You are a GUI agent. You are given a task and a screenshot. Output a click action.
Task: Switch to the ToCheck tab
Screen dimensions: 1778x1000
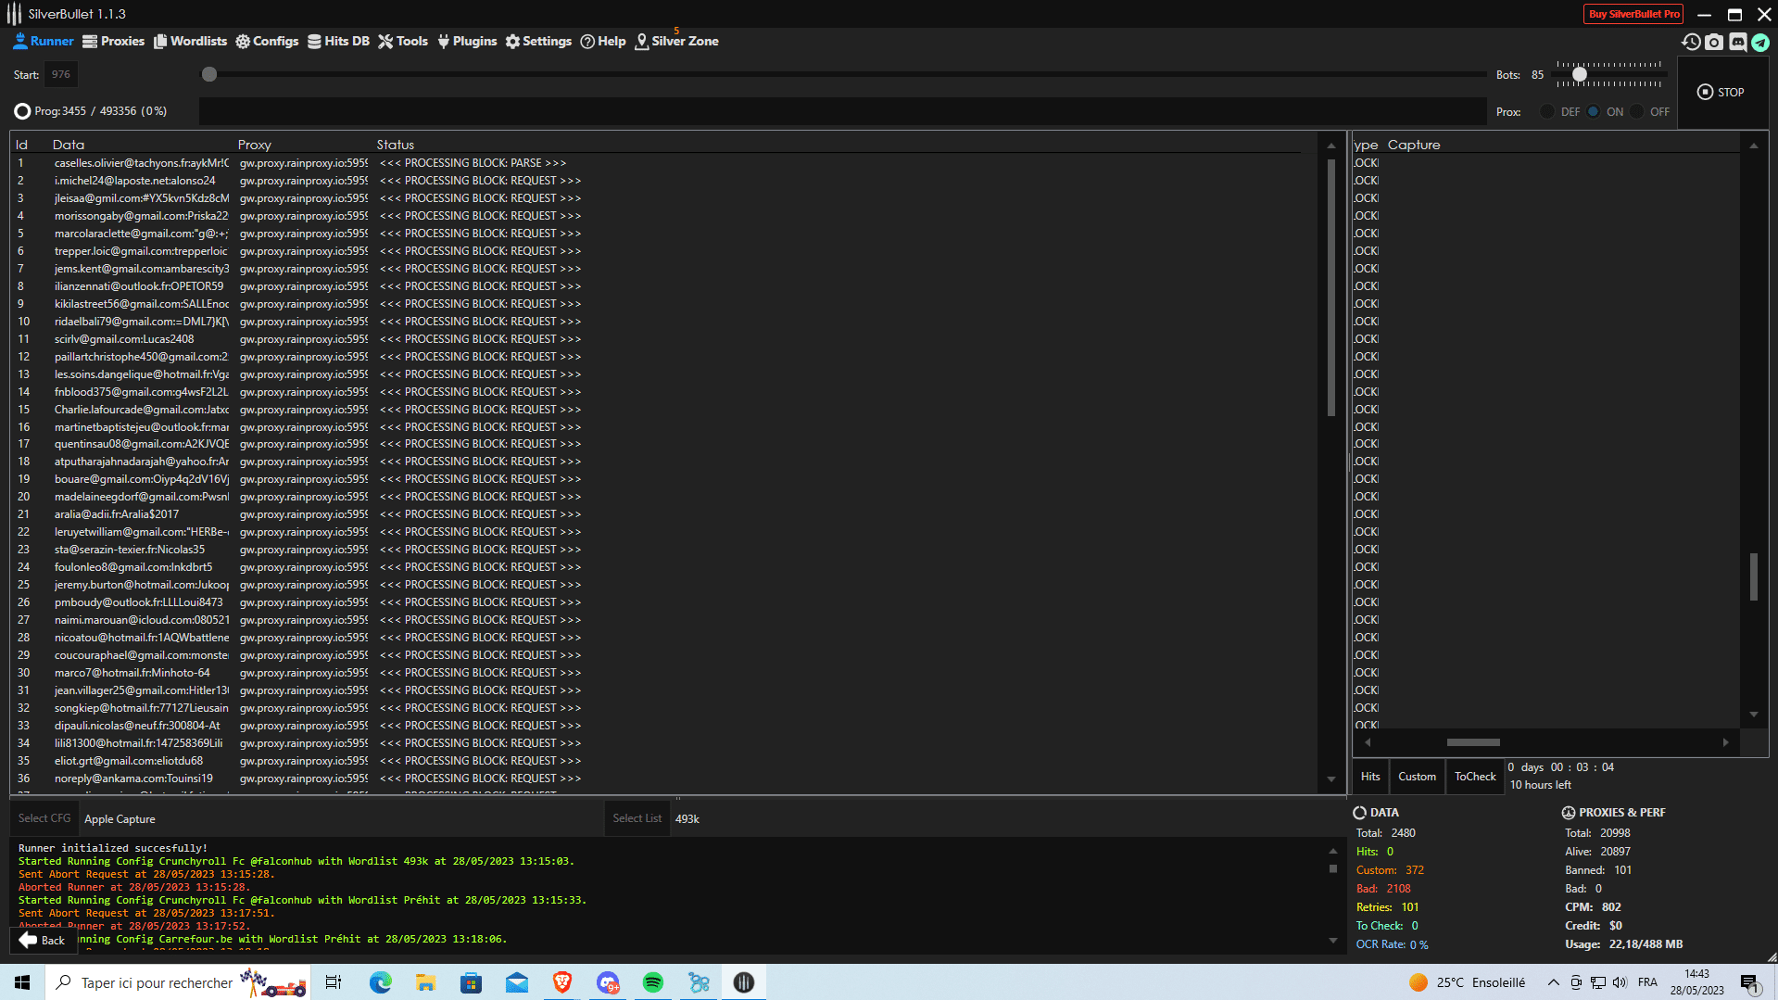(x=1475, y=777)
